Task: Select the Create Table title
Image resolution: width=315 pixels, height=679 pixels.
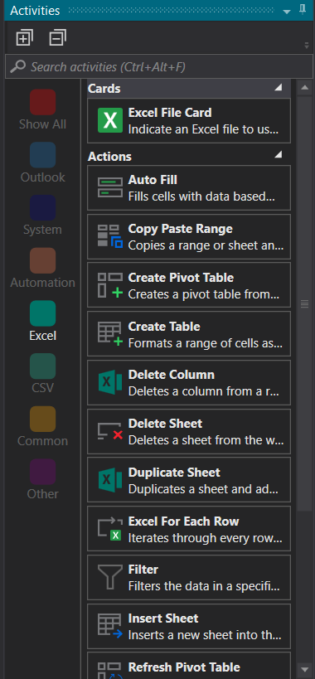Action: coord(164,326)
